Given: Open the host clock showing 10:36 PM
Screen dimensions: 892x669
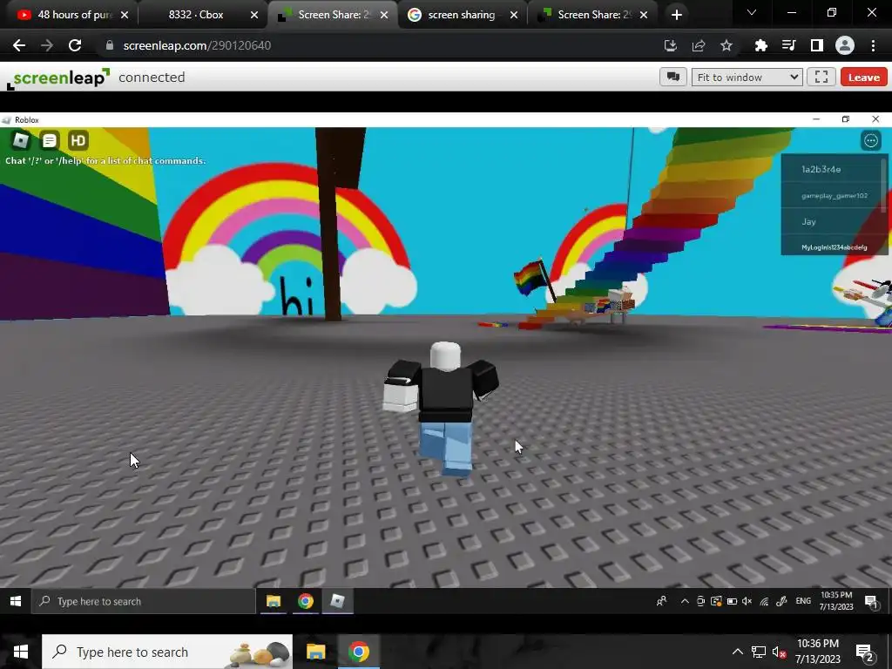Looking at the screenshot, I should 817,652.
